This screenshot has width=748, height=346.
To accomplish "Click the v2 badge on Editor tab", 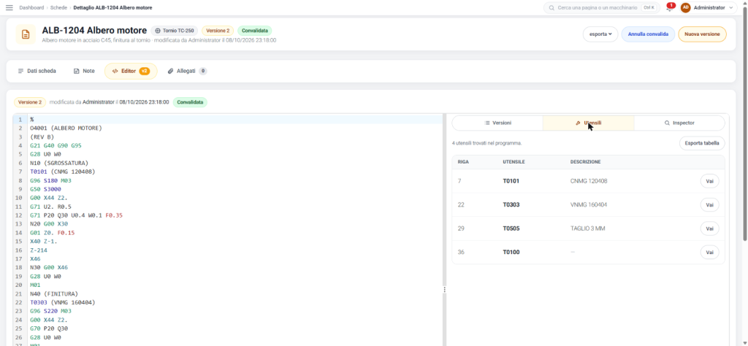I will point(144,71).
